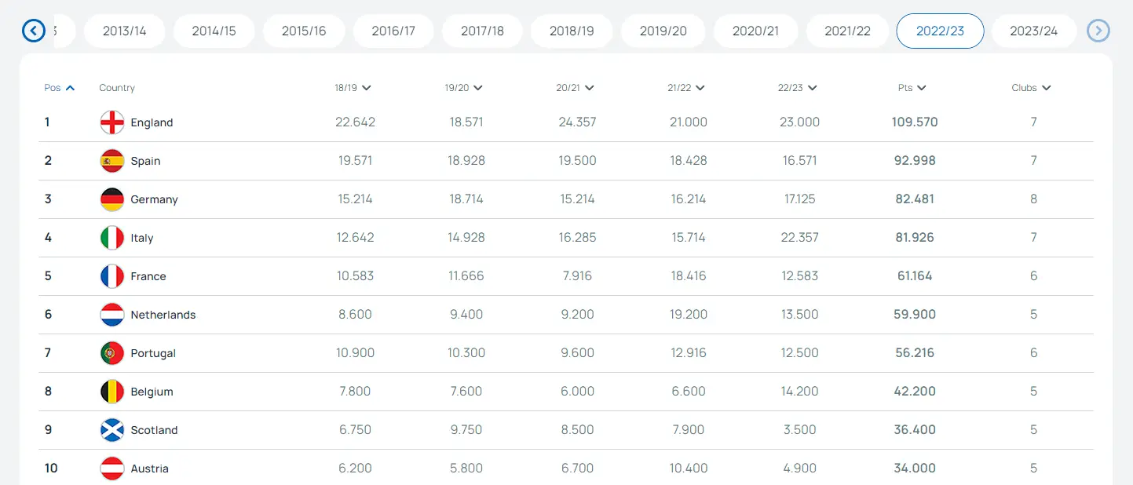Sort table by Pts column chevron
The image size is (1133, 485).
pyautogui.click(x=922, y=88)
